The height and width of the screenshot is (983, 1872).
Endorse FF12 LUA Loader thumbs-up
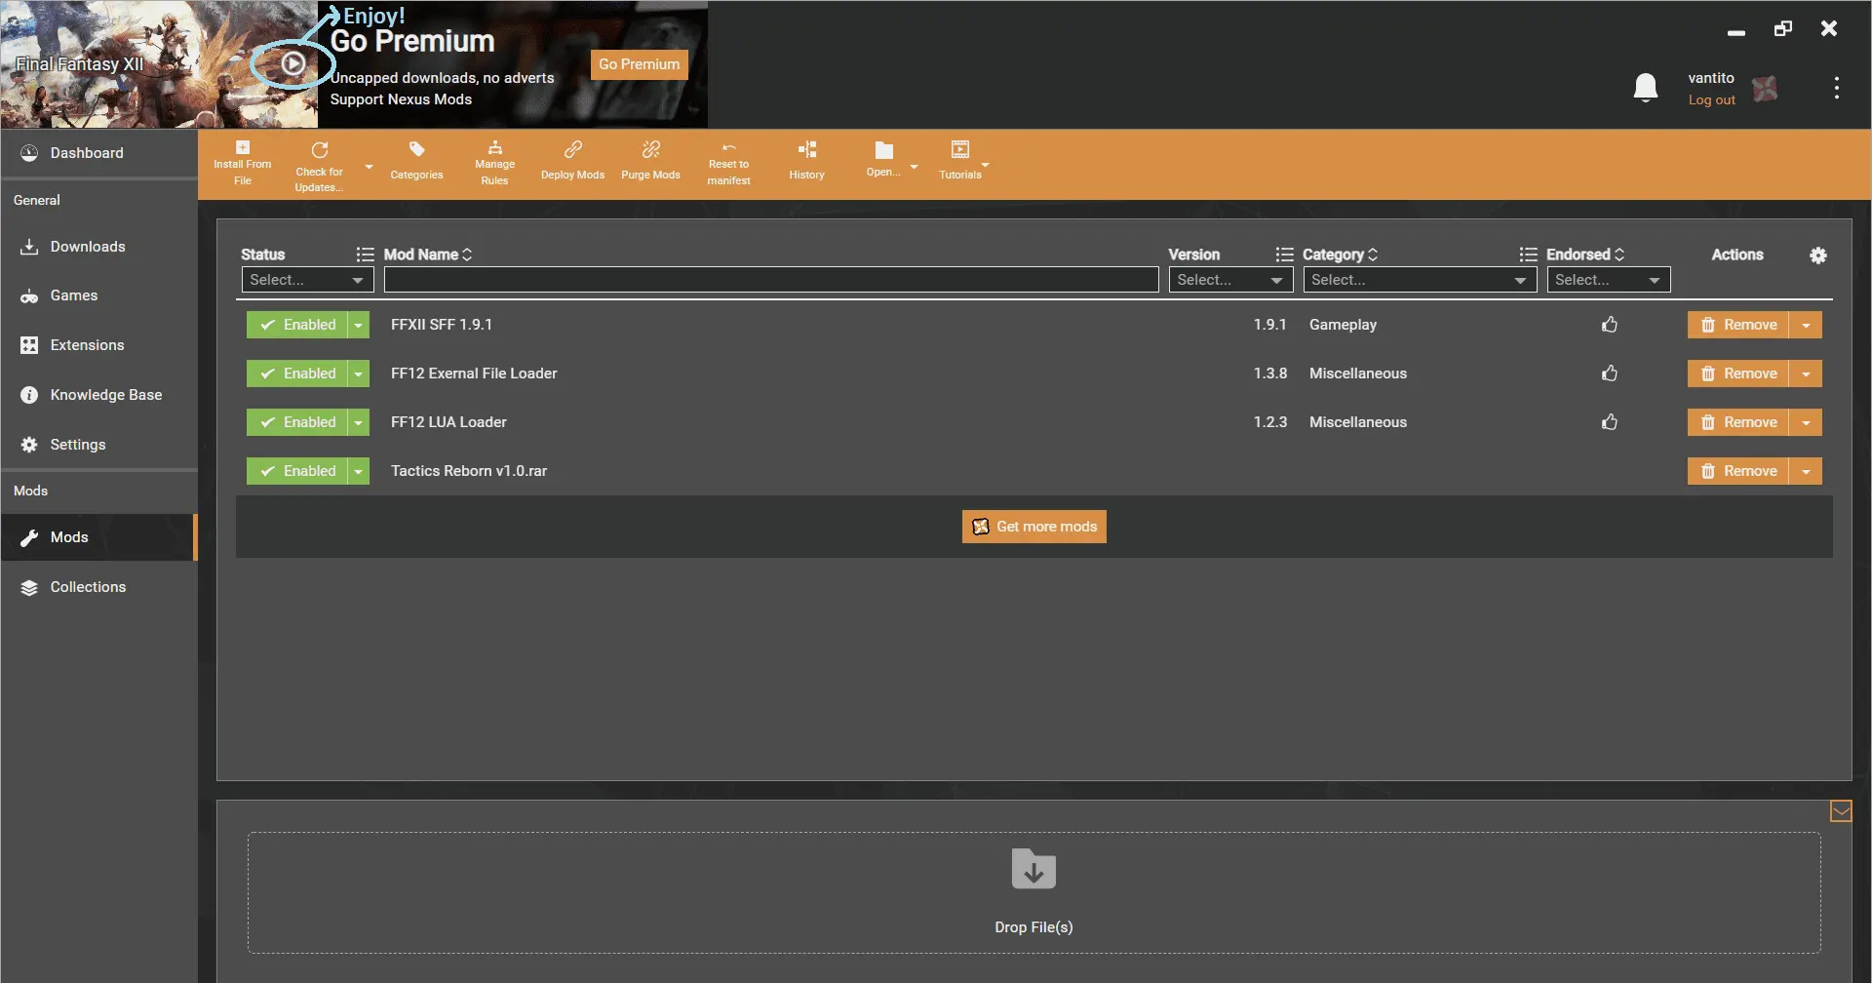pos(1610,422)
